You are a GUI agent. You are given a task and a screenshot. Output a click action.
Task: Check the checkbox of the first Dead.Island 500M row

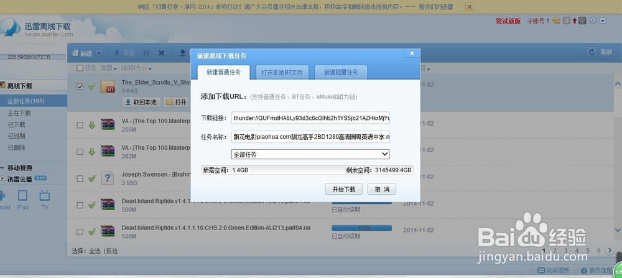coord(80,205)
